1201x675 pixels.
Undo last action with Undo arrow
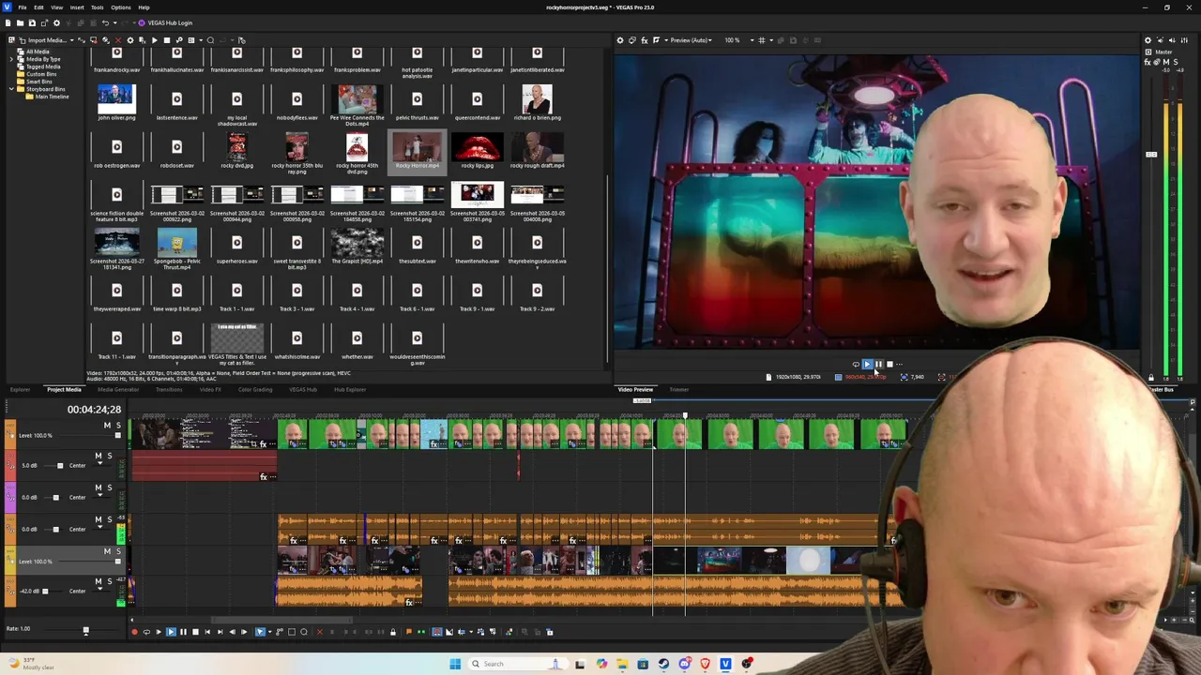point(105,22)
